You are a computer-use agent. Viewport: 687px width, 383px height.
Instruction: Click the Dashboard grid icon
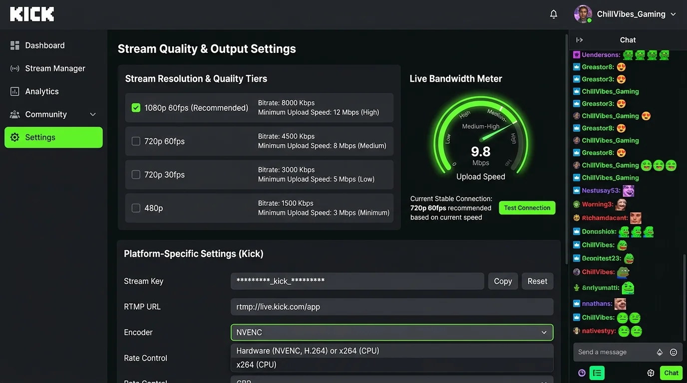pyautogui.click(x=14, y=45)
